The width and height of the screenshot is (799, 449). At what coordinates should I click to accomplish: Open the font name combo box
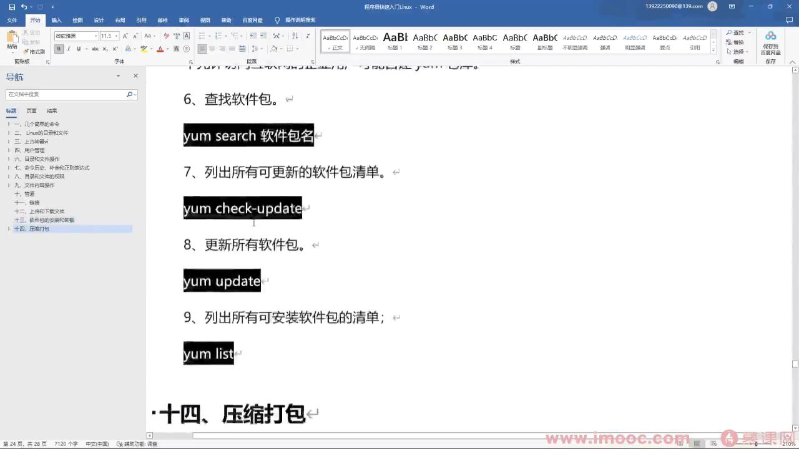(x=76, y=36)
